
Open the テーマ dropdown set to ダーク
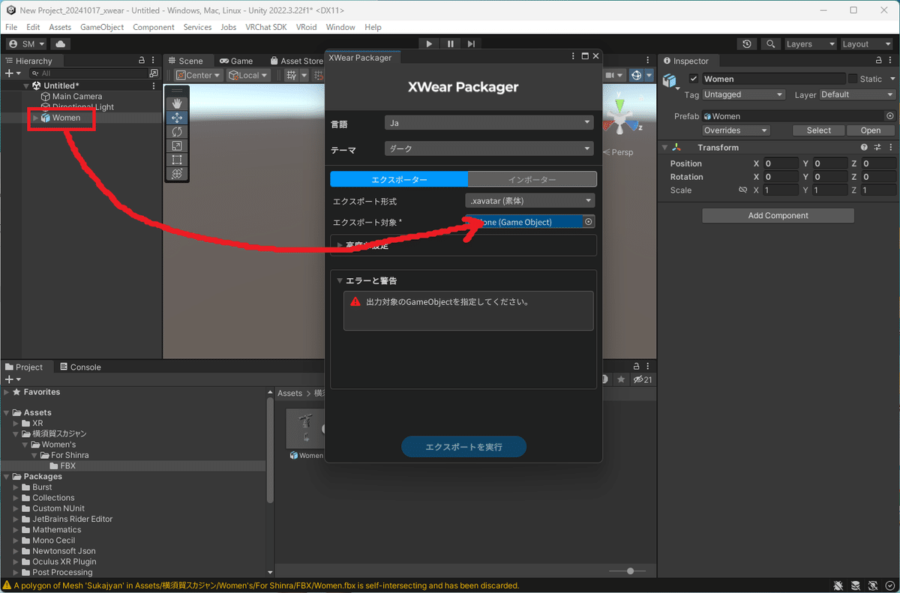click(489, 148)
